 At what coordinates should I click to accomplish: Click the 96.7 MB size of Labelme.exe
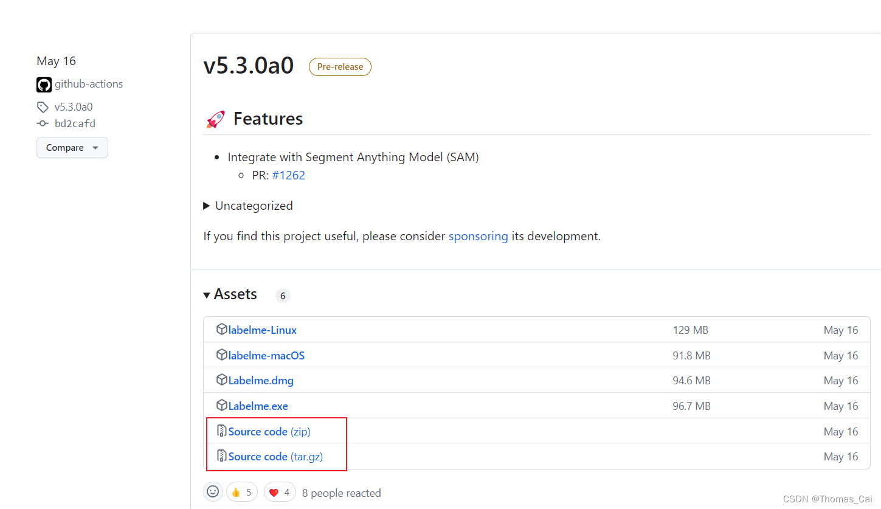691,406
